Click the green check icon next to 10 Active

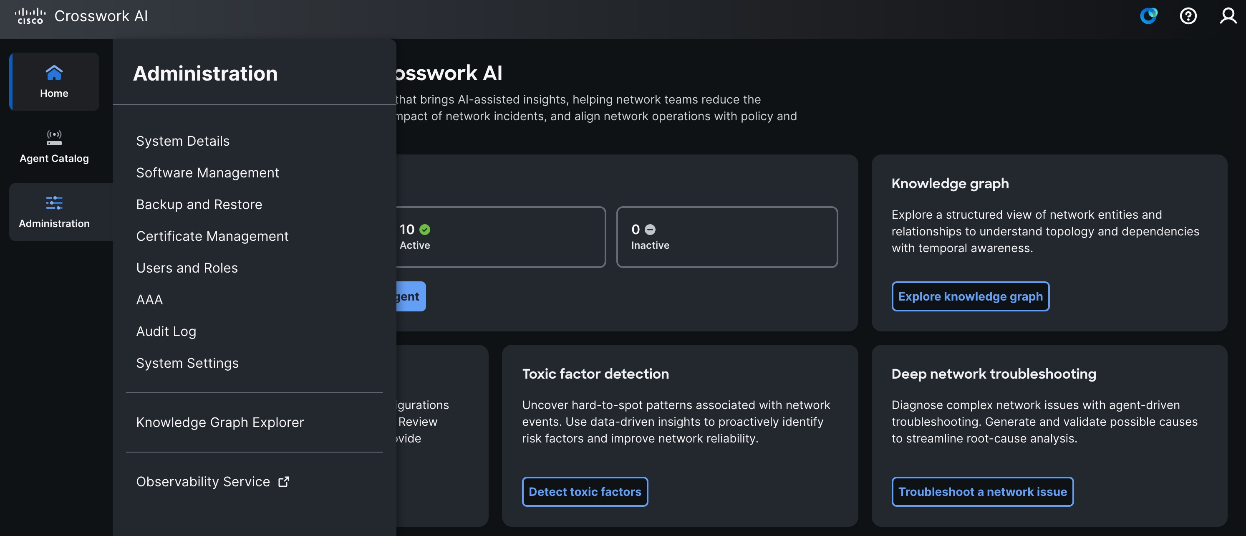pyautogui.click(x=425, y=229)
